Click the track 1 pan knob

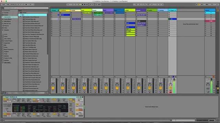coord(53,84)
